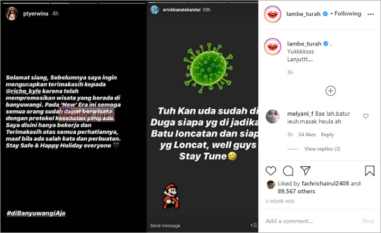
Task: Like melyani_f's comment heart
Action: coord(366,116)
